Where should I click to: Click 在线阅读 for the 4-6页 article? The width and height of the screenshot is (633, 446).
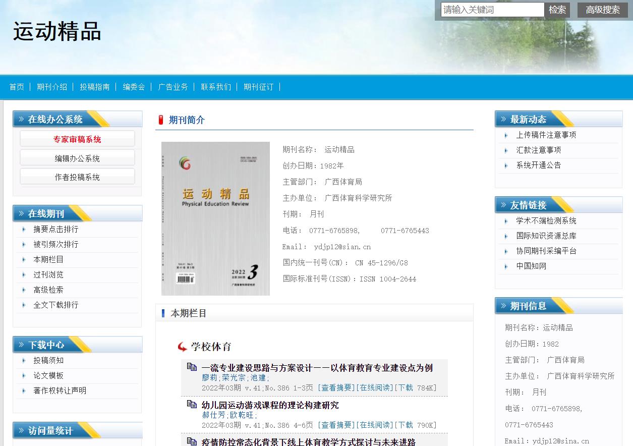(x=375, y=425)
